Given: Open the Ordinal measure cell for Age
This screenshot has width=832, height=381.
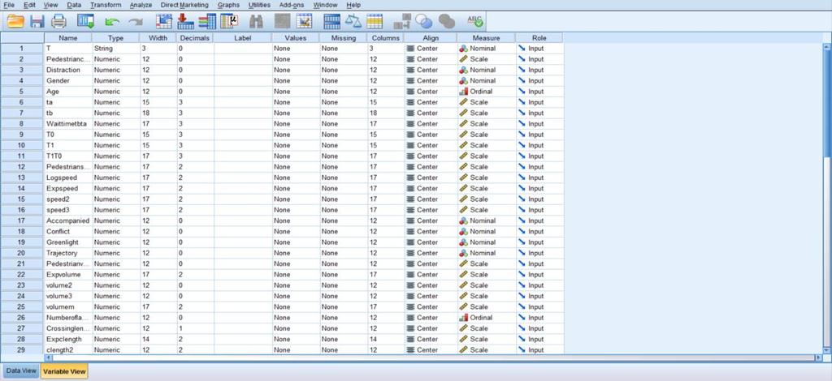Looking at the screenshot, I should pyautogui.click(x=486, y=92).
